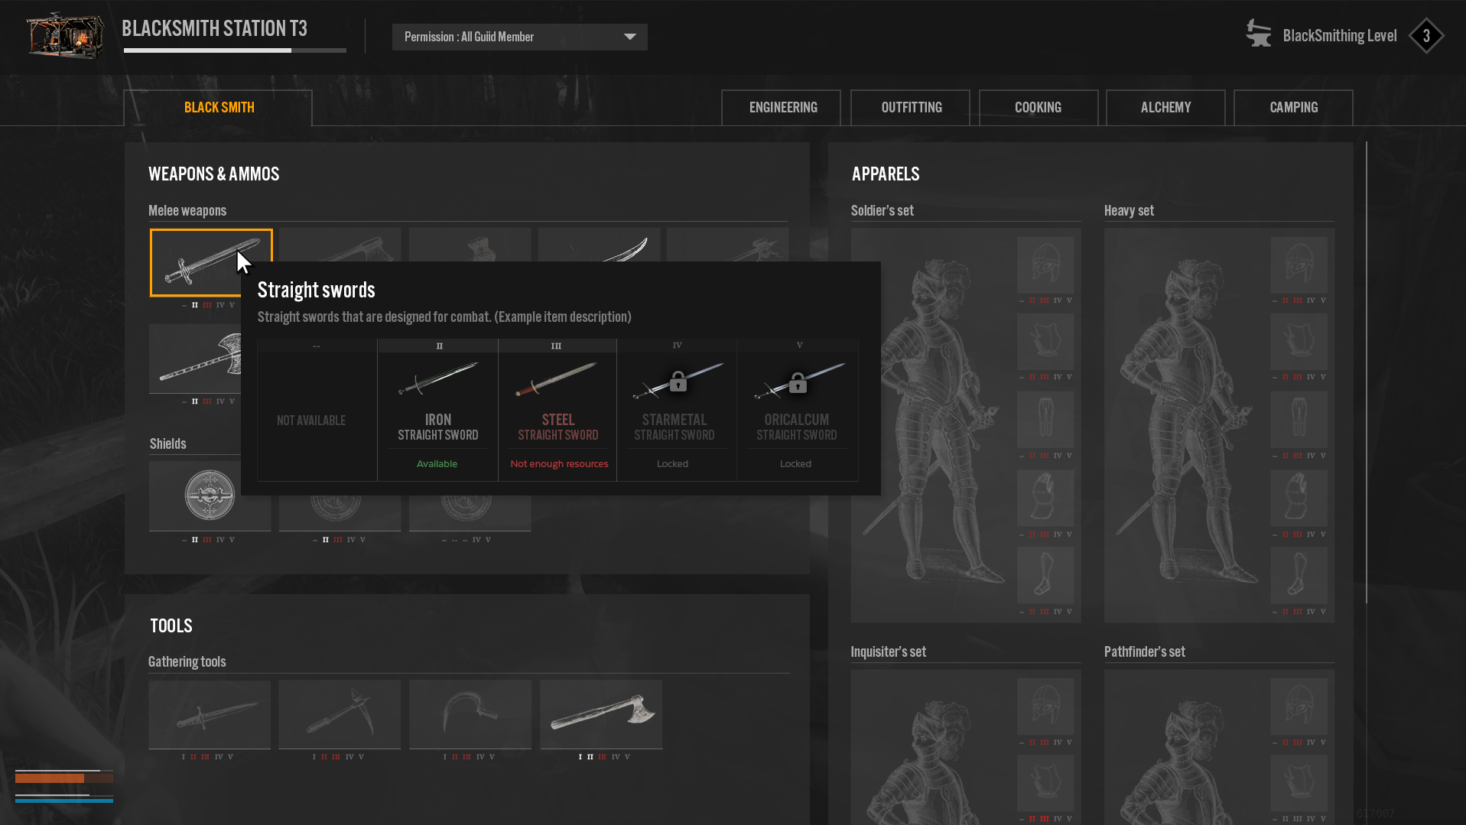Select the first round shield icon
1466x825 pixels.
(x=210, y=496)
